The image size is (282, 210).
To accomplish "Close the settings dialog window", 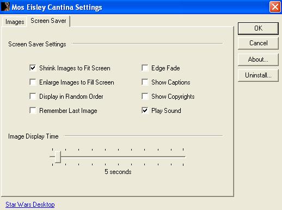I will tap(275, 7).
